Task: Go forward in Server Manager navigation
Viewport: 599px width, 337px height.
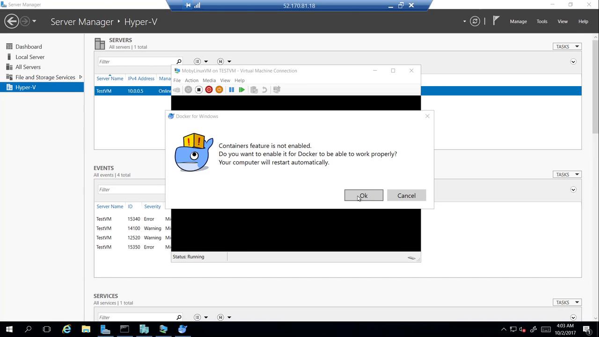Action: 25,21
